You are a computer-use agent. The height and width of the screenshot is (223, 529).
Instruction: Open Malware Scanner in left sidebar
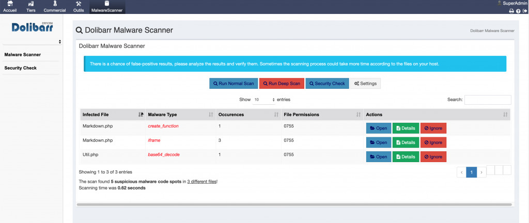point(22,55)
